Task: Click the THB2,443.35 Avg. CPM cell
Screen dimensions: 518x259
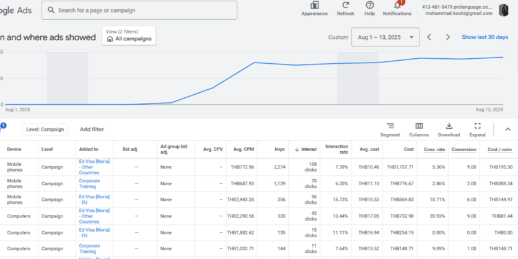Action: (x=240, y=200)
